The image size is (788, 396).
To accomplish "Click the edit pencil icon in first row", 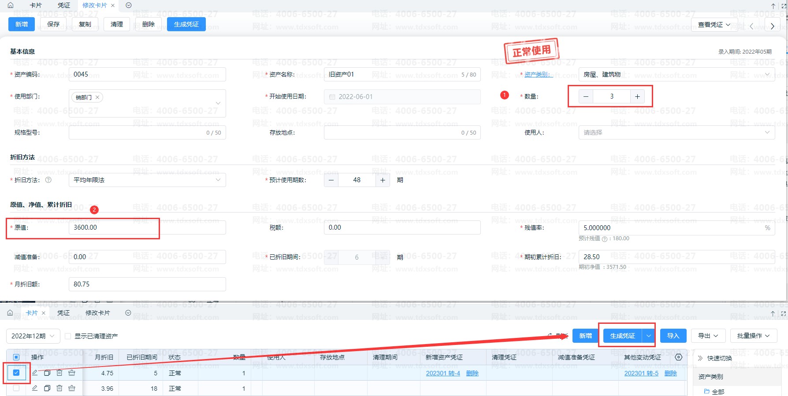I will click(x=35, y=373).
